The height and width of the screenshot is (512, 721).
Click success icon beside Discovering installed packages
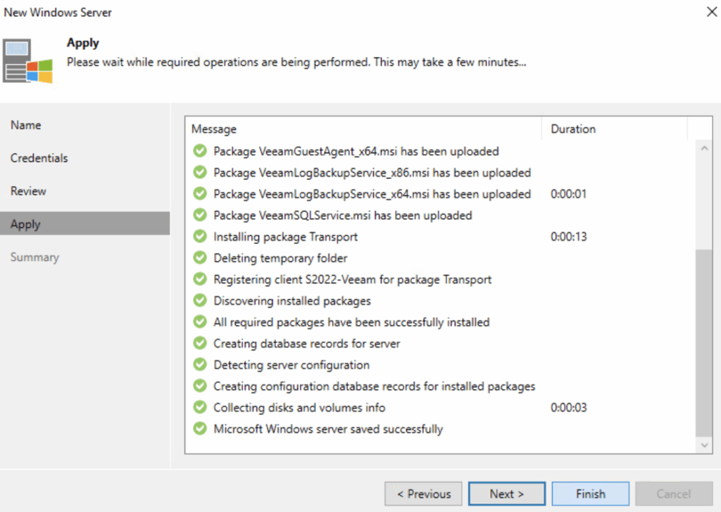pos(200,300)
